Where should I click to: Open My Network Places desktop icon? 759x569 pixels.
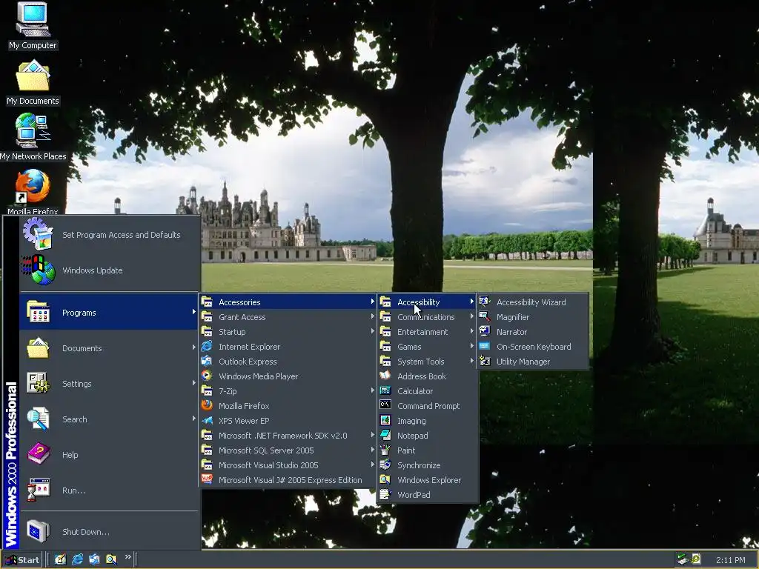(33, 137)
